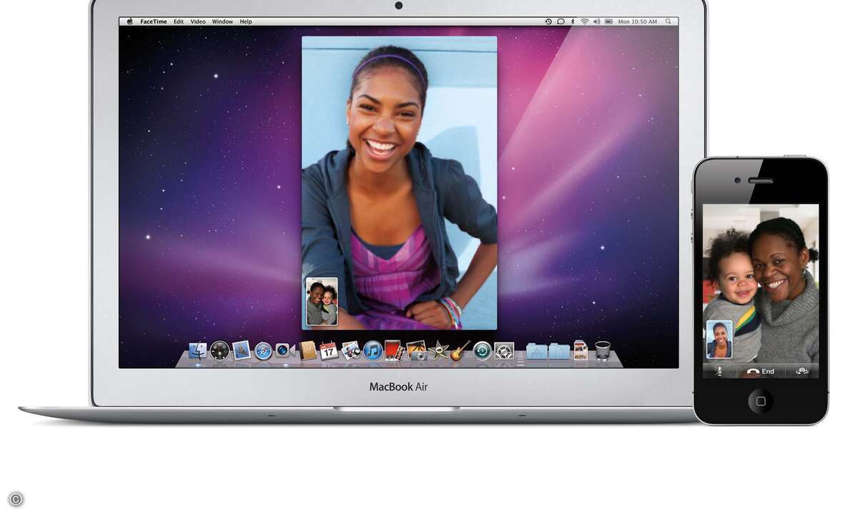858x515 pixels.
Task: Launch GarageBand guitar icon in Dock
Action: point(460,350)
